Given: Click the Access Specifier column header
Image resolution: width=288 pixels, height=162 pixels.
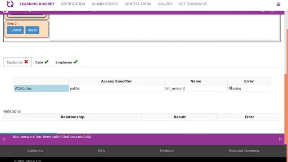Looking at the screenshot, I should click(x=117, y=81).
